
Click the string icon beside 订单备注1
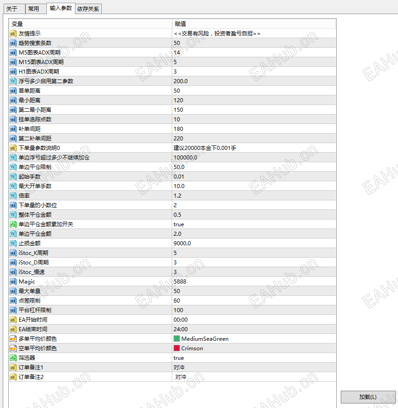click(x=13, y=368)
